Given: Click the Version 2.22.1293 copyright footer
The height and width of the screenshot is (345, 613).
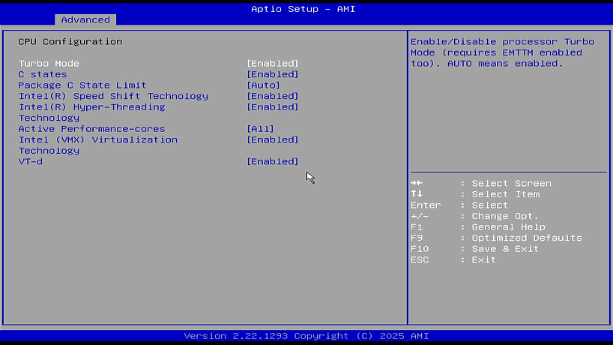Looking at the screenshot, I should [x=306, y=336].
